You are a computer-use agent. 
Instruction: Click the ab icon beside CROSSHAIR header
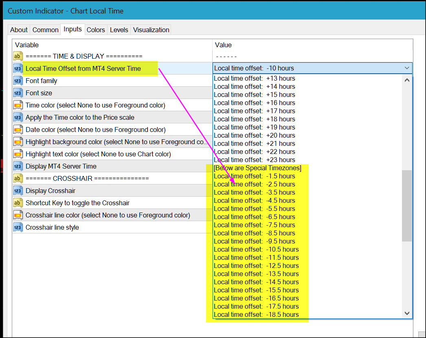18,178
